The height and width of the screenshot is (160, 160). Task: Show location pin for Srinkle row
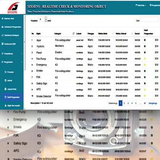158,71
